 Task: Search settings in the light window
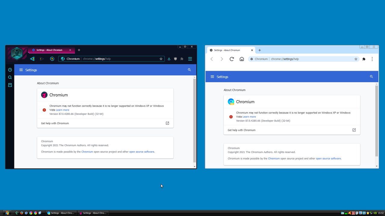(371, 76)
